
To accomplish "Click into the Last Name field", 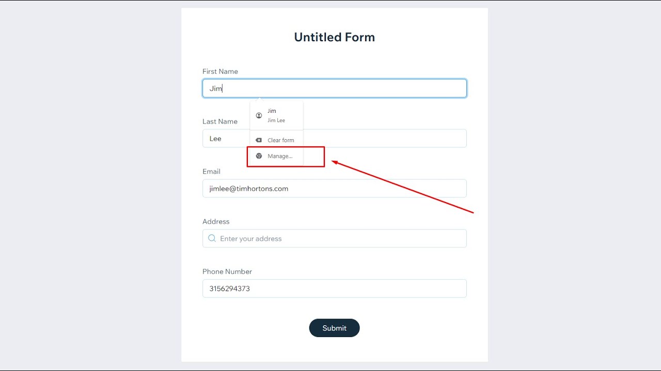I will tap(335, 138).
